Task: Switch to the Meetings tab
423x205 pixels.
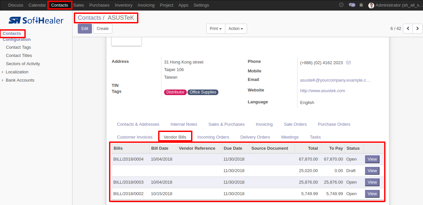Action: [290, 137]
